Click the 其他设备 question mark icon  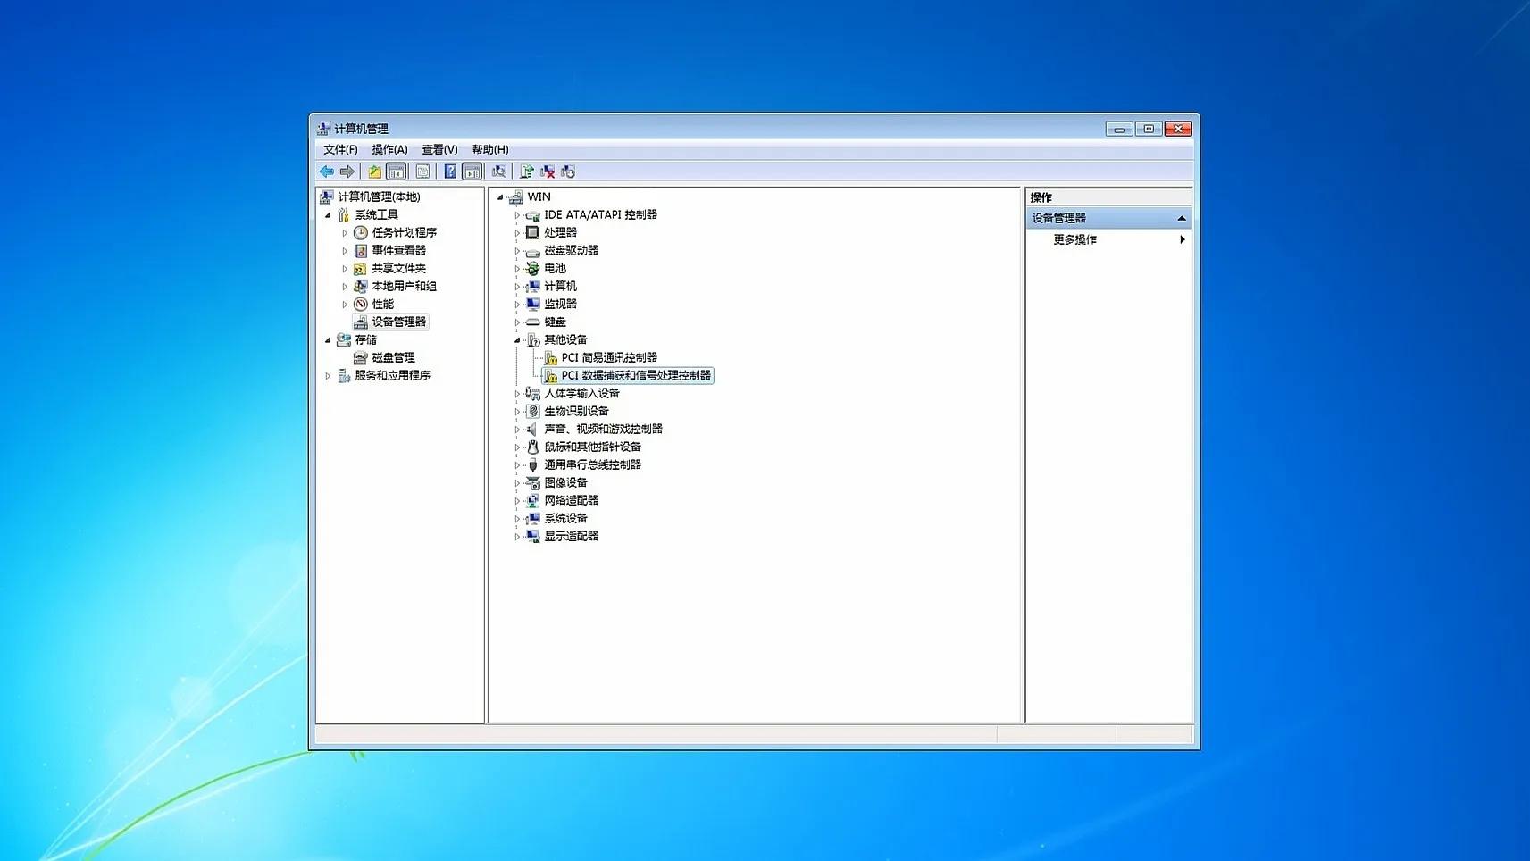(x=533, y=339)
